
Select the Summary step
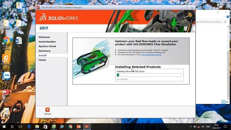click(44, 51)
